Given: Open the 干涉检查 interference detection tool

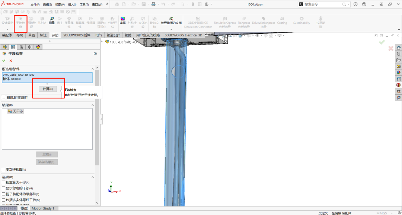Looking at the screenshot, I should coord(20,23).
